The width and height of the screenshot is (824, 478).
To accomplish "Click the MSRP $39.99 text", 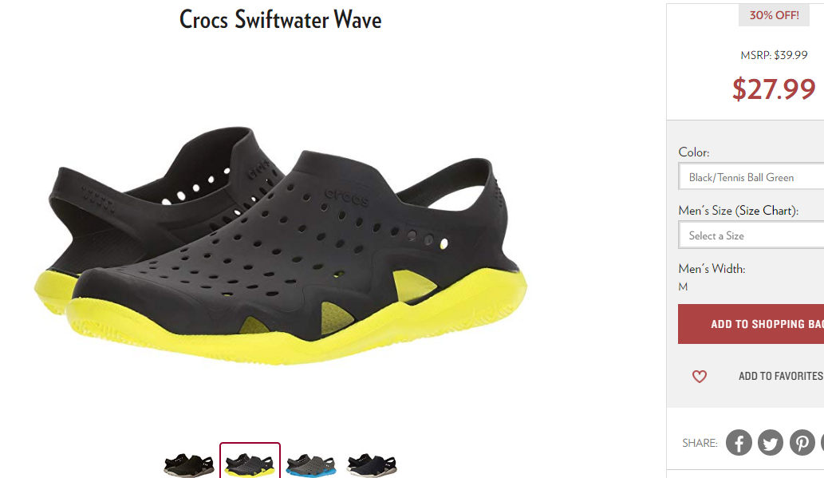I will click(774, 55).
